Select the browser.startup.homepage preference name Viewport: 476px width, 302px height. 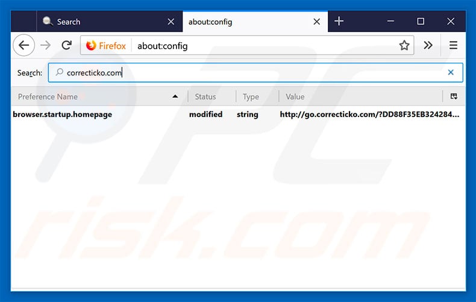click(62, 115)
